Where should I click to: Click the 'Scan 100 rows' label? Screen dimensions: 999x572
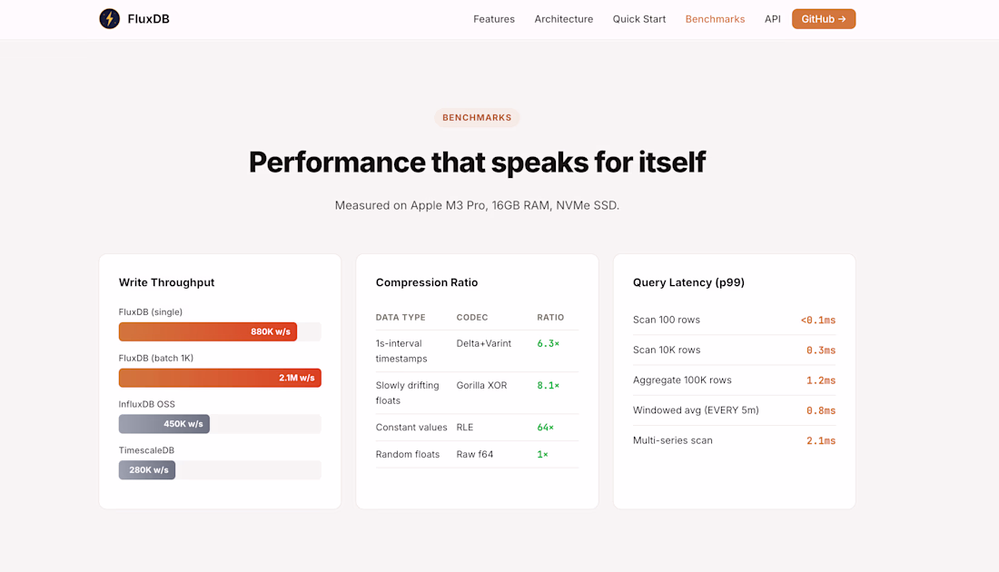666,320
